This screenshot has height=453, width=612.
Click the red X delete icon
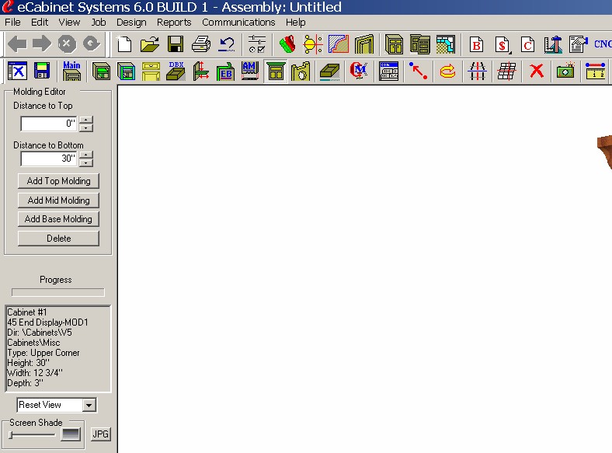(x=537, y=71)
